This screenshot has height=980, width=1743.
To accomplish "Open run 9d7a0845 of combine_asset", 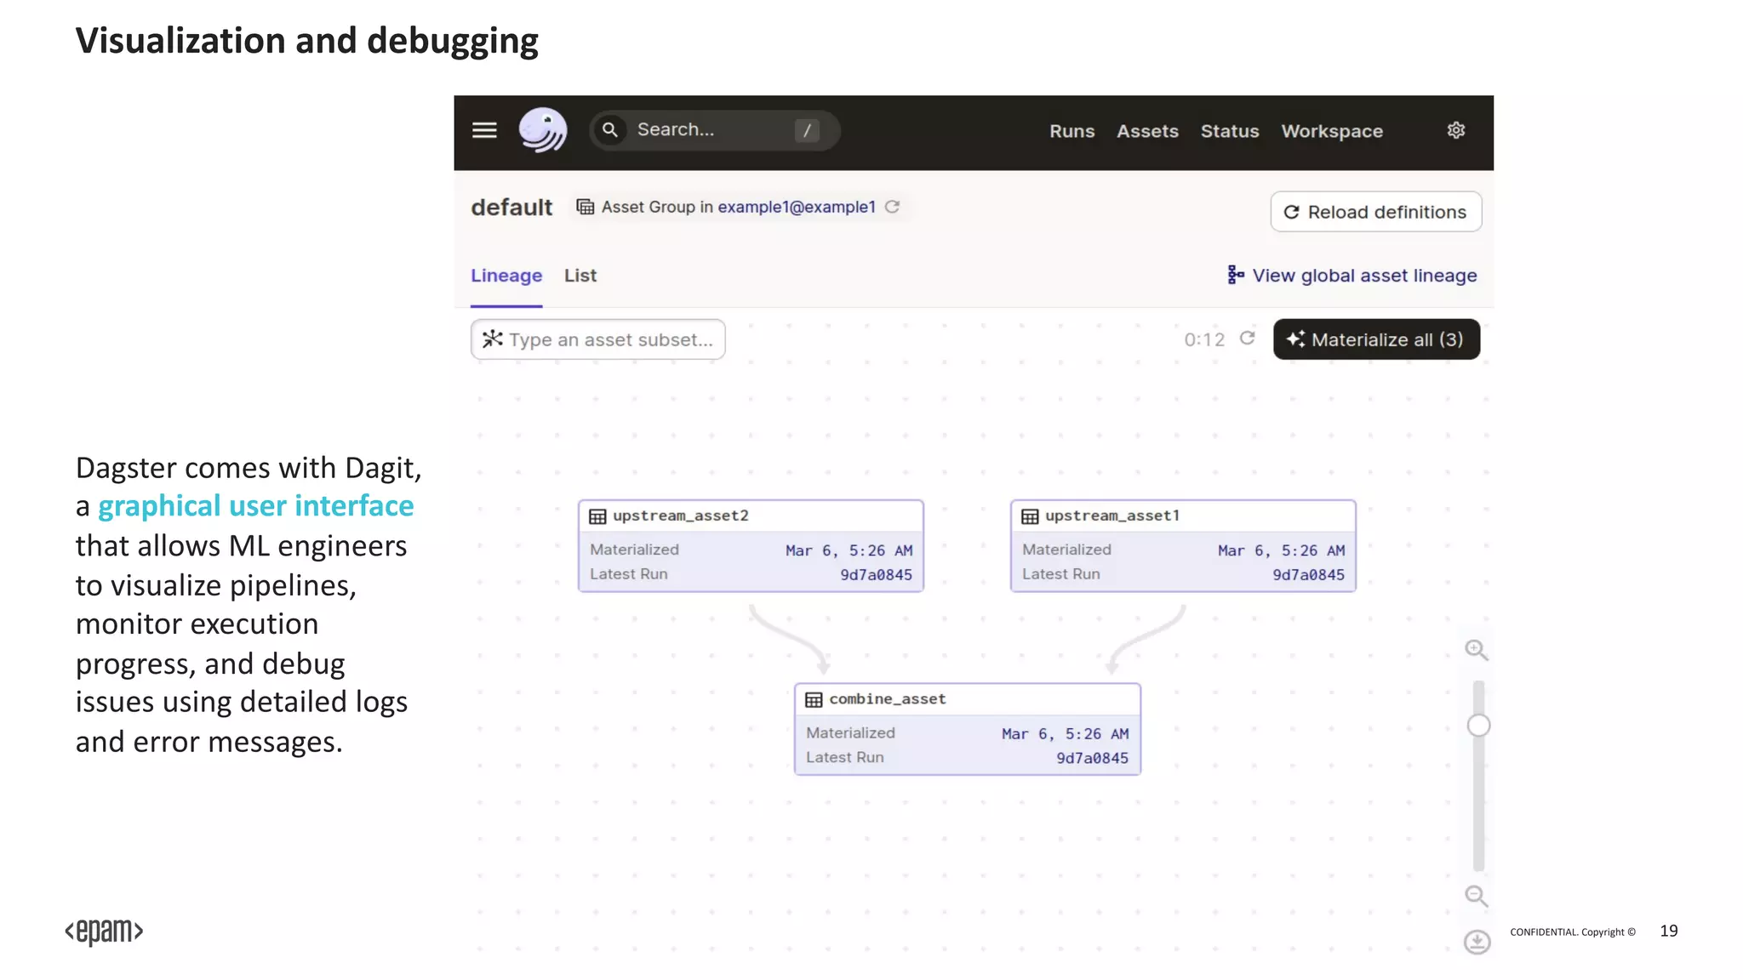I will click(x=1092, y=758).
